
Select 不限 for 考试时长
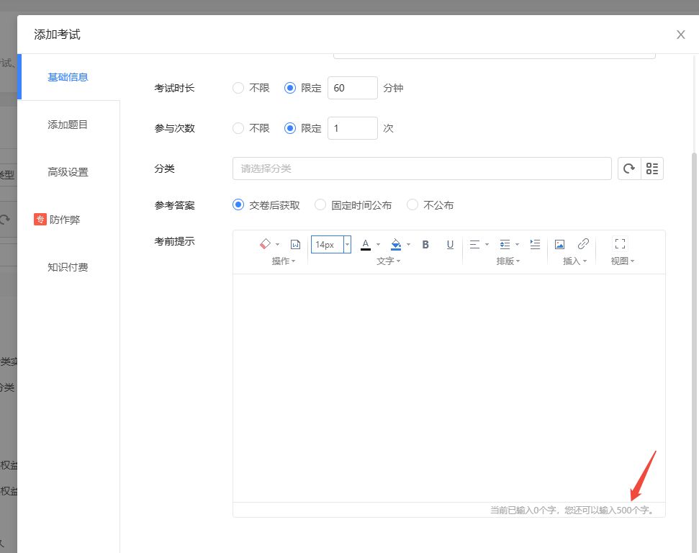(x=238, y=88)
